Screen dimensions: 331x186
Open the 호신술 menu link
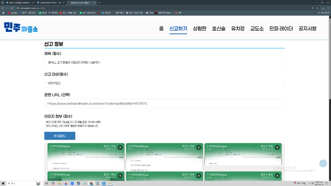click(219, 29)
